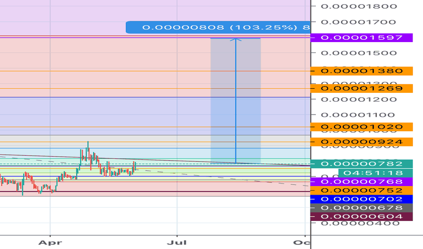Viewport: 423px width, 249px height.
Task: Click the Apr label on time axis
Action: pos(50,243)
